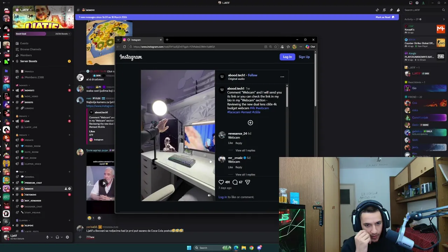The height and width of the screenshot is (252, 448).
Task: Open abood.tech1 profile name in post header
Action: click(237, 75)
